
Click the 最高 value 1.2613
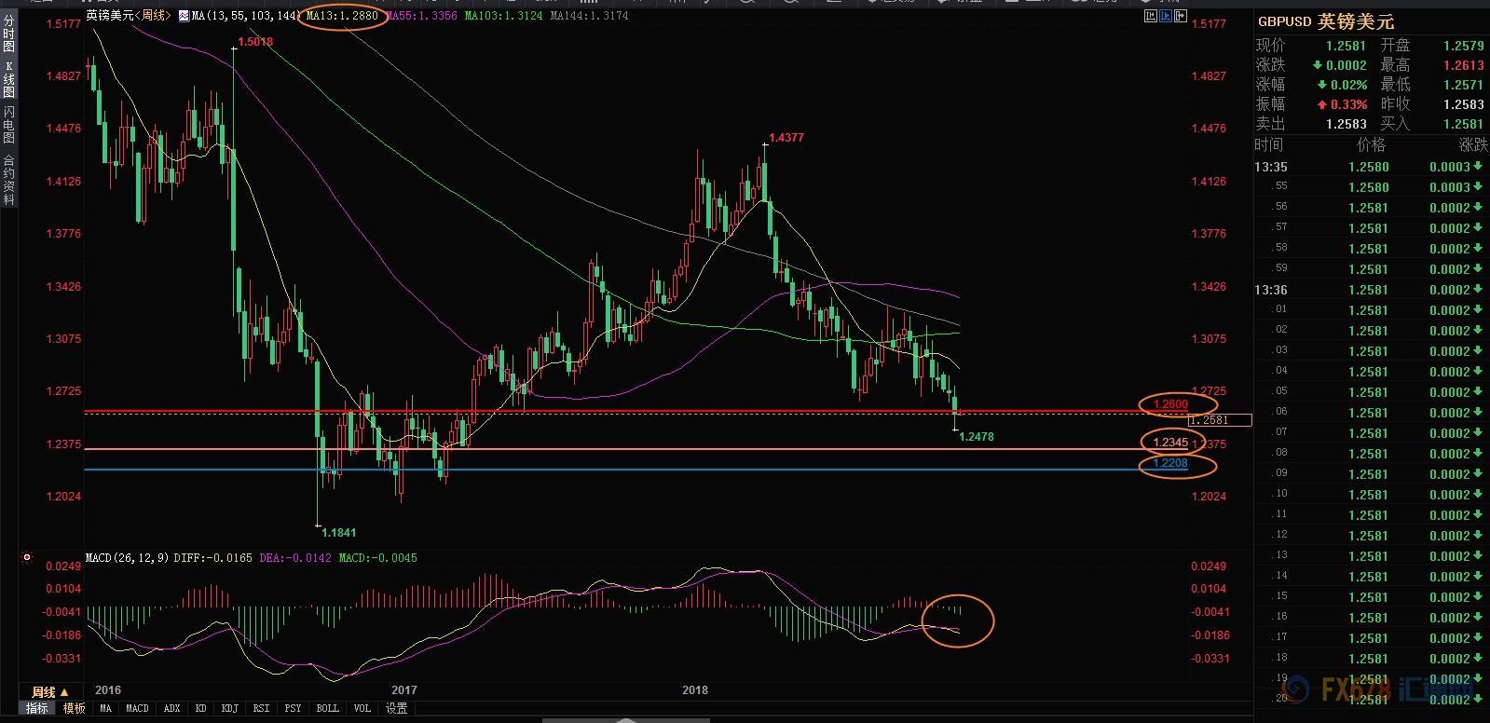(x=1463, y=65)
